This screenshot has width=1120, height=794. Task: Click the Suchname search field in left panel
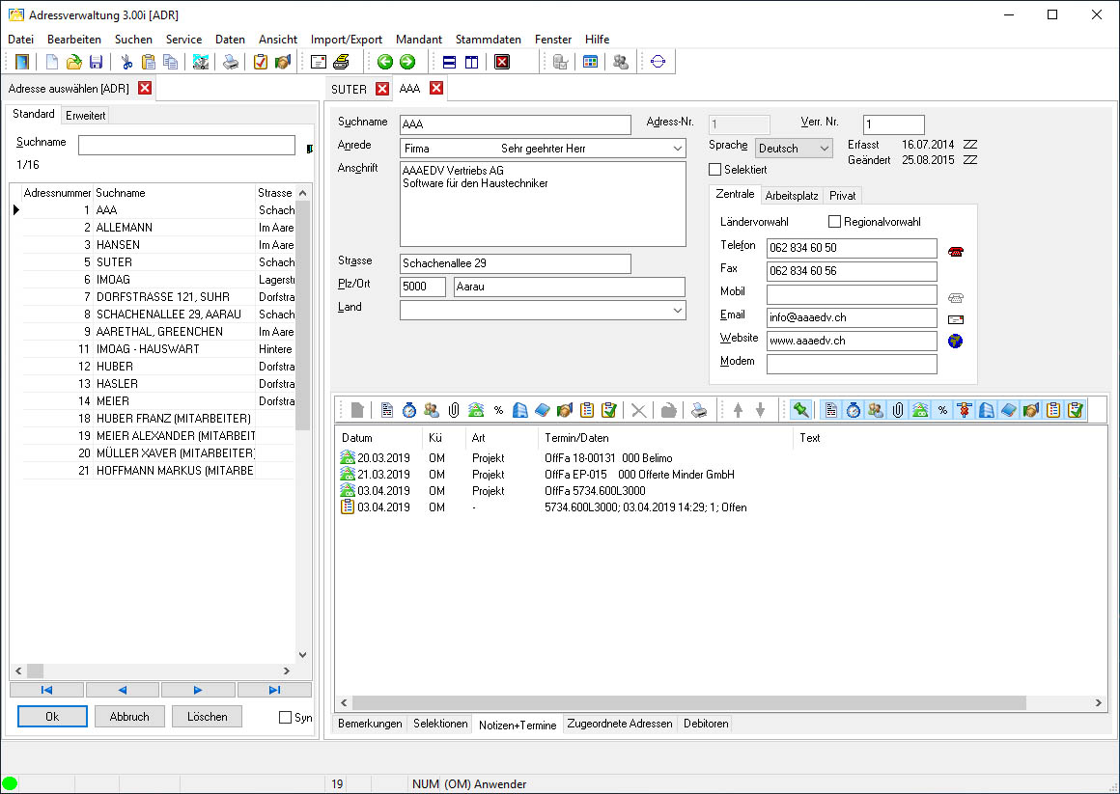point(186,145)
